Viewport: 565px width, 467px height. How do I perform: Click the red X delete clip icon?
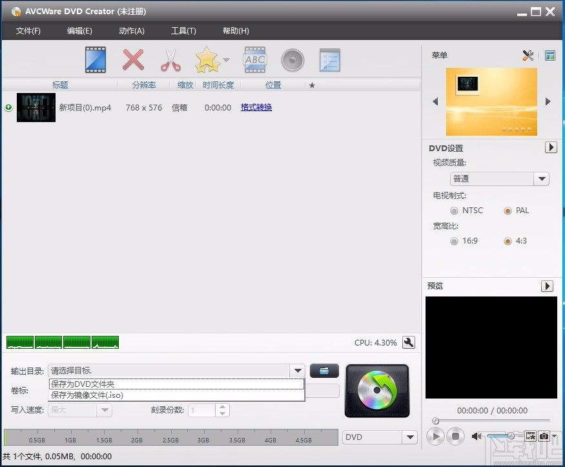(x=133, y=59)
